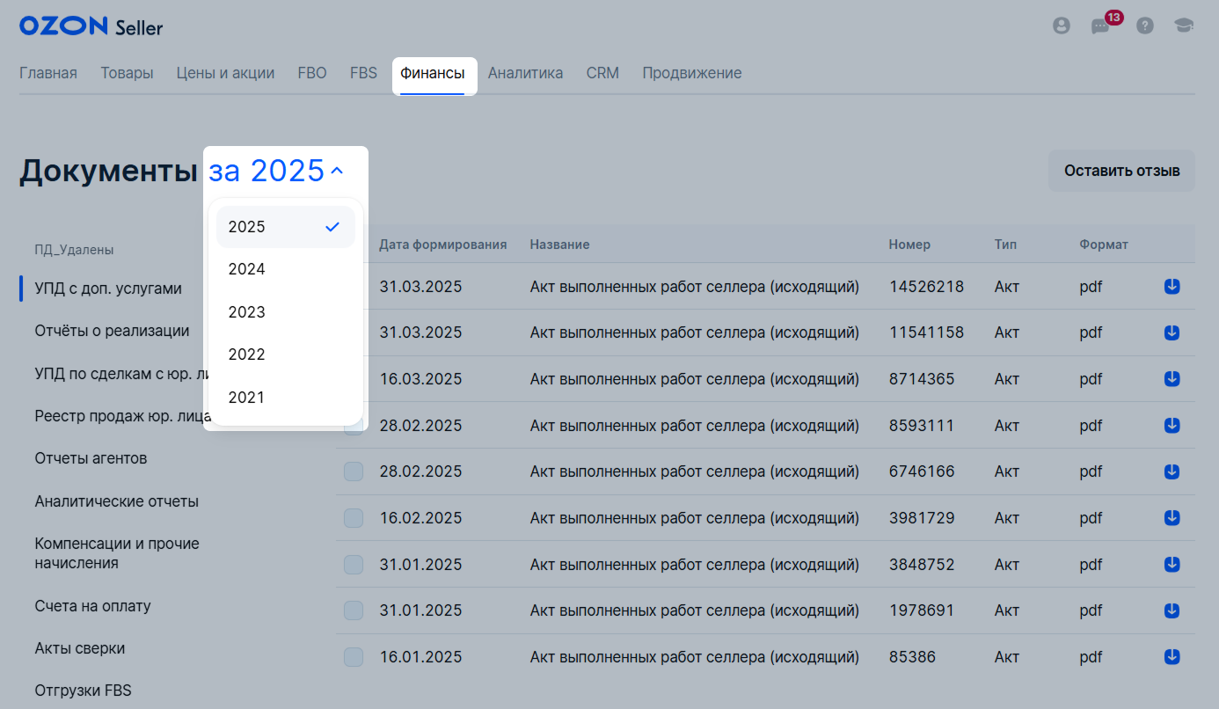Open Аналитические отчеты section

pos(116,501)
